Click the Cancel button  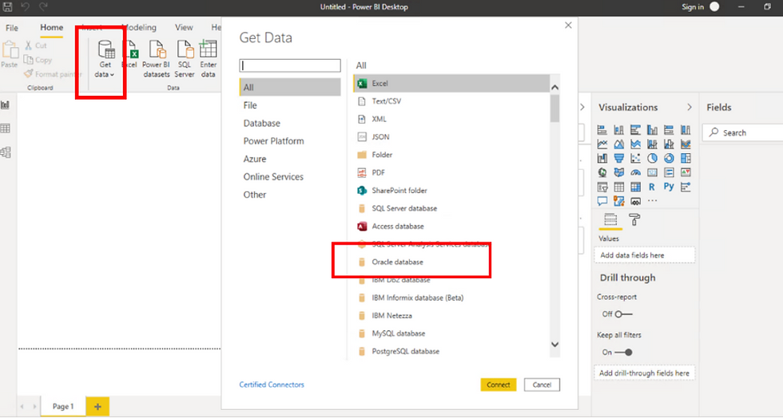click(x=542, y=384)
